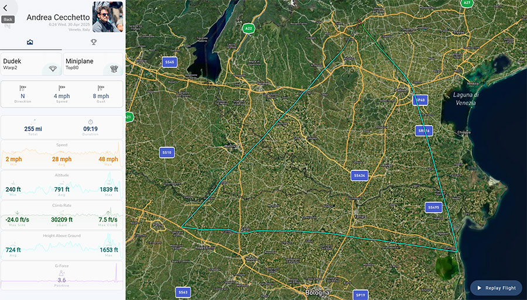
Task: Click the 255 mi total distance stat
Action: click(x=33, y=129)
